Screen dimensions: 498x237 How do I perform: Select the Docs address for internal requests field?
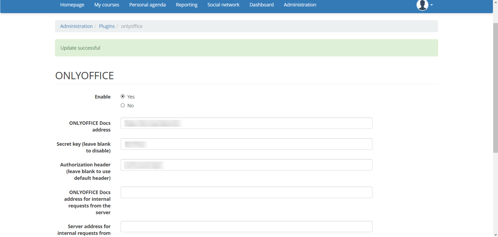246,192
